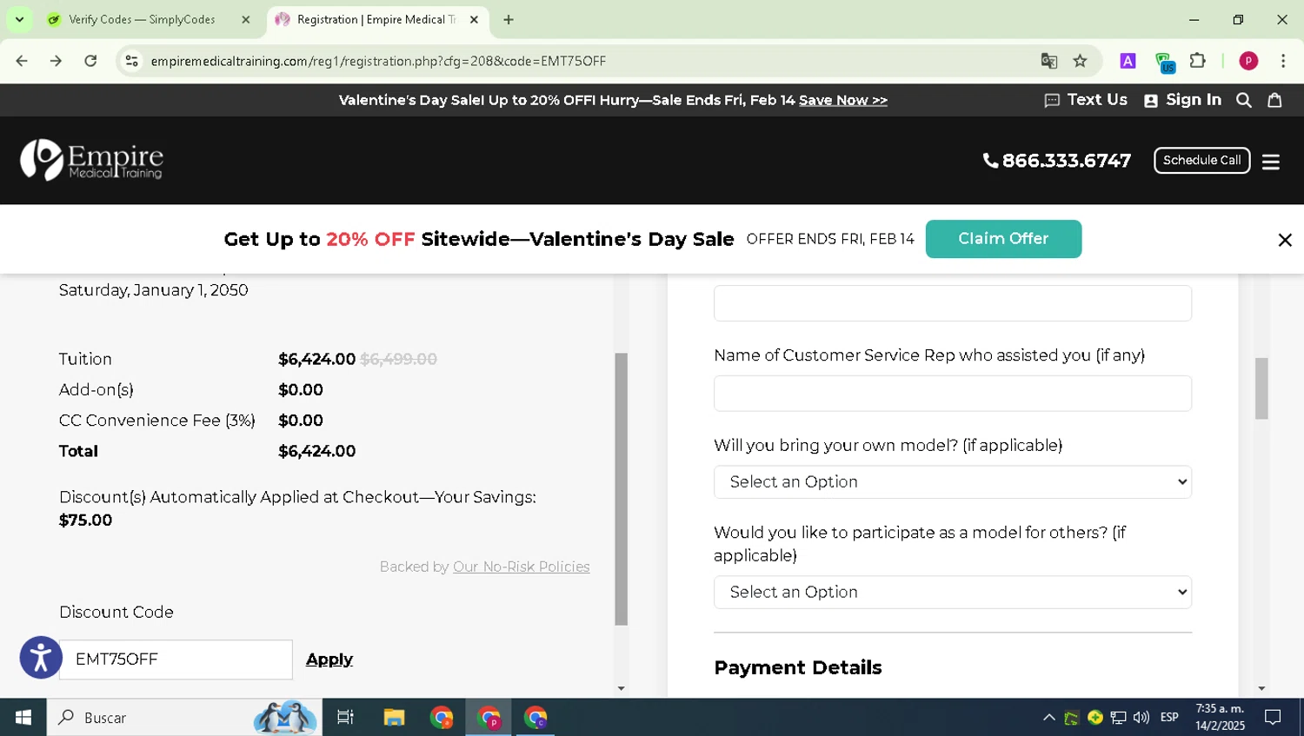Image resolution: width=1304 pixels, height=736 pixels.
Task: Close the Verify Codes tab
Action: click(245, 19)
